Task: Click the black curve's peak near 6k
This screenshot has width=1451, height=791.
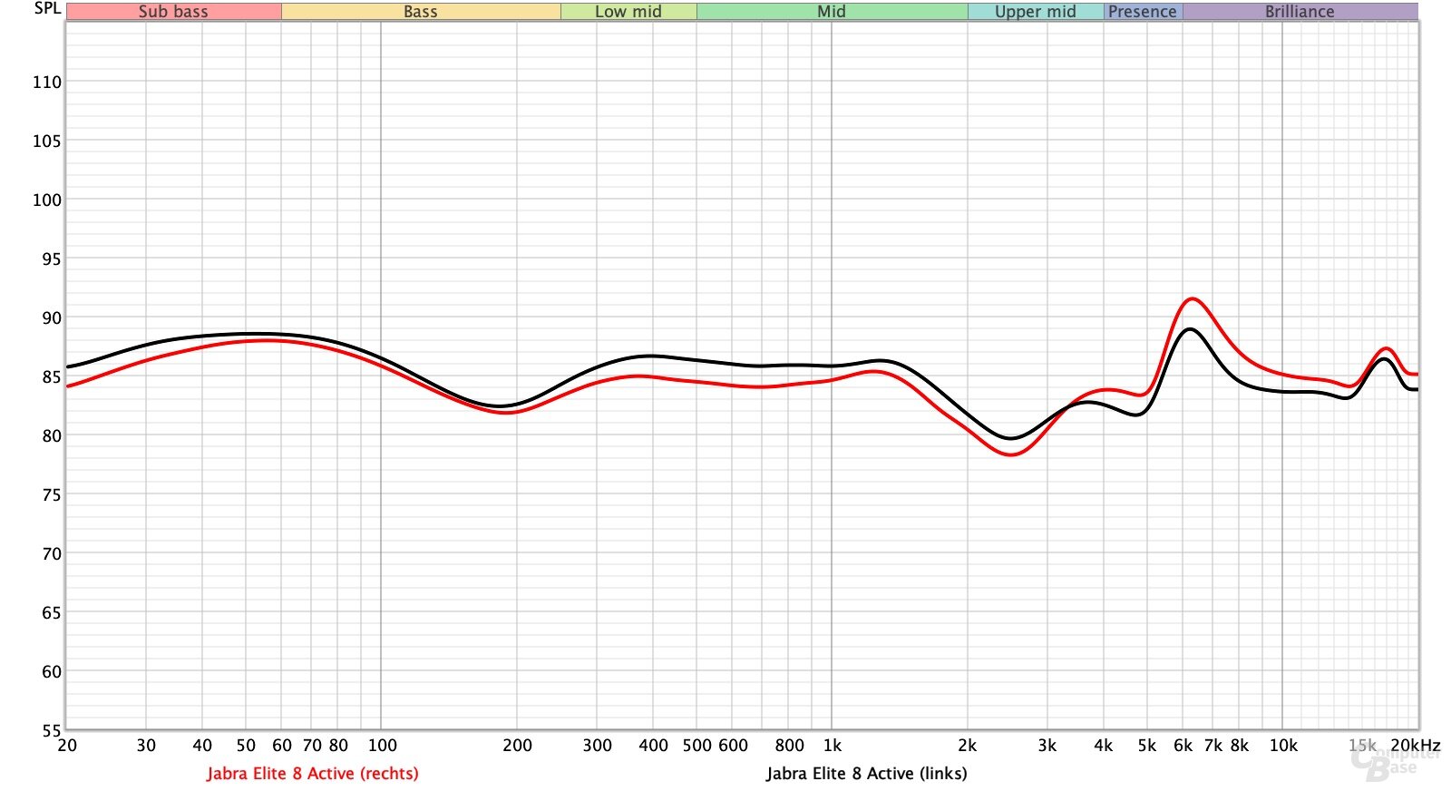Action: click(x=1190, y=329)
